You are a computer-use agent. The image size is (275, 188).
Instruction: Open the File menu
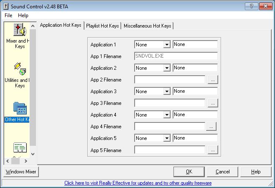click(8, 15)
